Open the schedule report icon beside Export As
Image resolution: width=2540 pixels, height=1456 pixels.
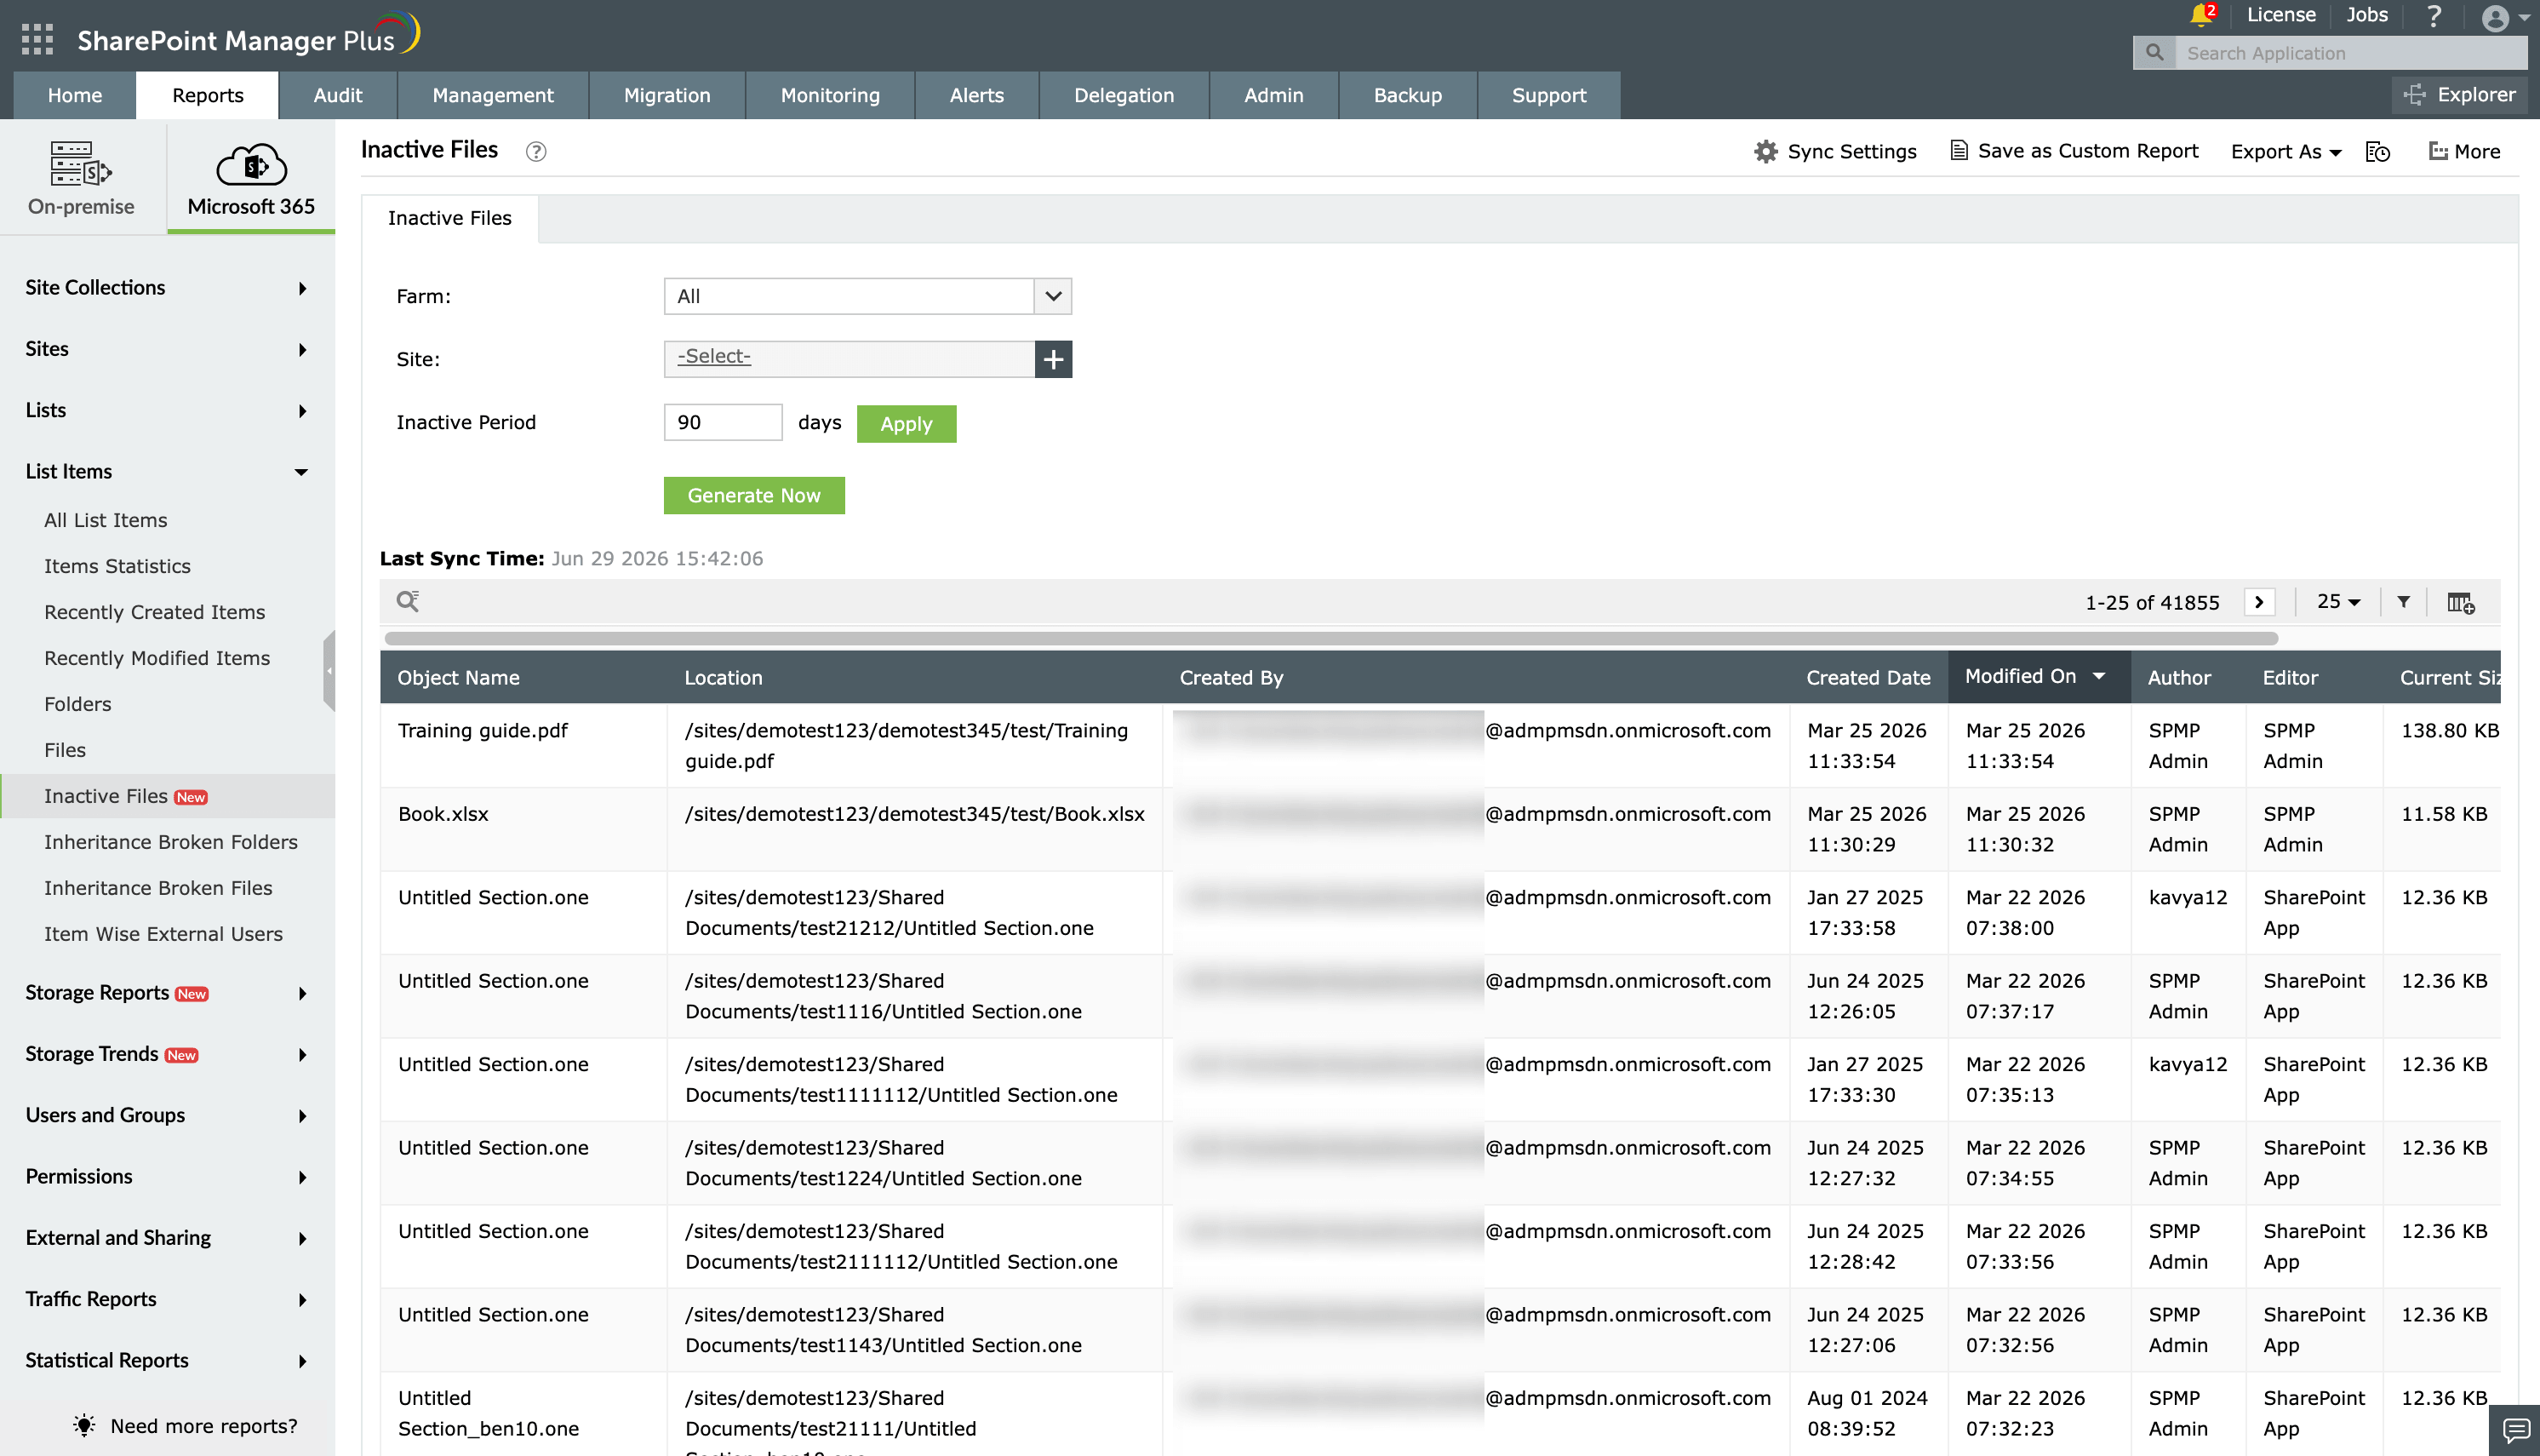pyautogui.click(x=2378, y=152)
